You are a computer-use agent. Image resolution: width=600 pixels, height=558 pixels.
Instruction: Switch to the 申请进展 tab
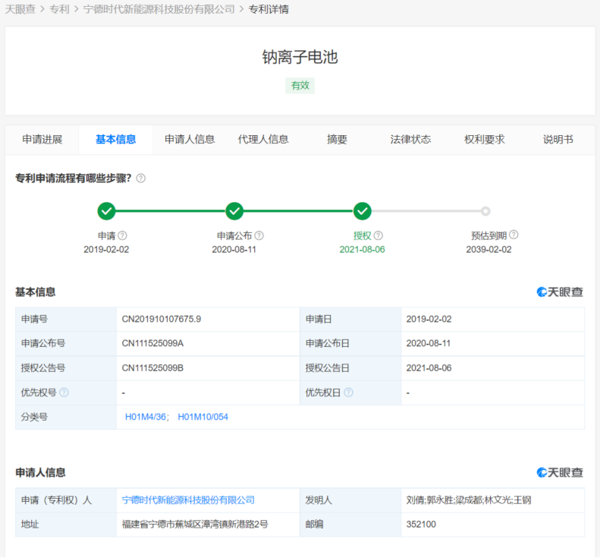42,140
